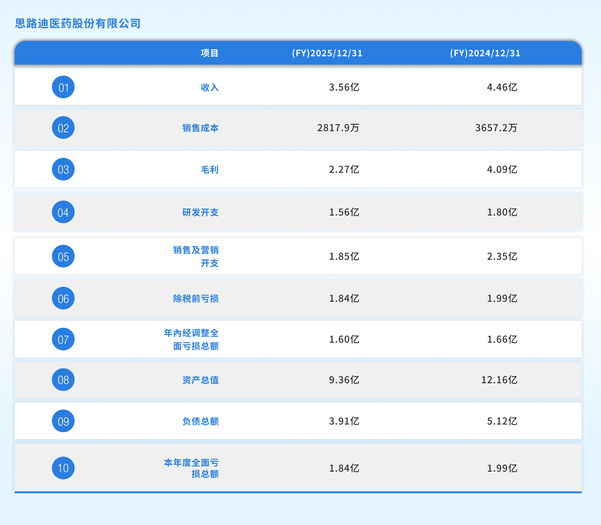The height and width of the screenshot is (525, 601).
Task: Select the 研发开支 value 1.56亿
Action: [x=344, y=212]
